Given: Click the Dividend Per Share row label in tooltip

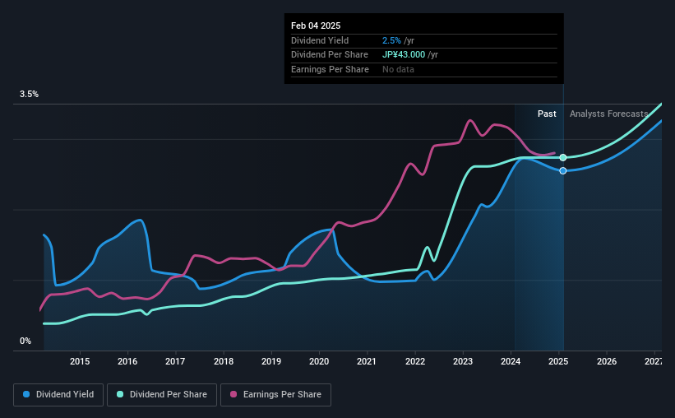Looking at the screenshot, I should pos(330,55).
